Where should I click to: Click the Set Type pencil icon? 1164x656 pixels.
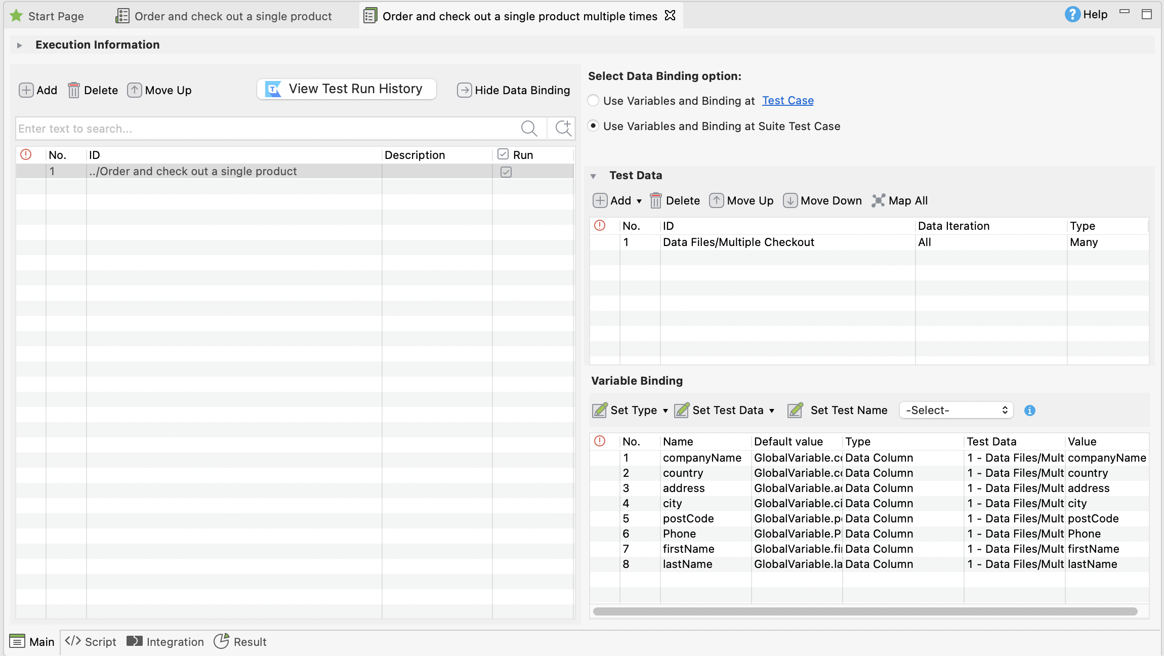(x=600, y=410)
